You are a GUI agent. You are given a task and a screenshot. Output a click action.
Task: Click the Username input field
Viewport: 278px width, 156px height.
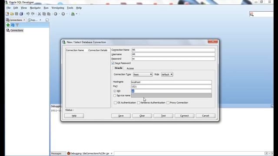(x=173, y=54)
